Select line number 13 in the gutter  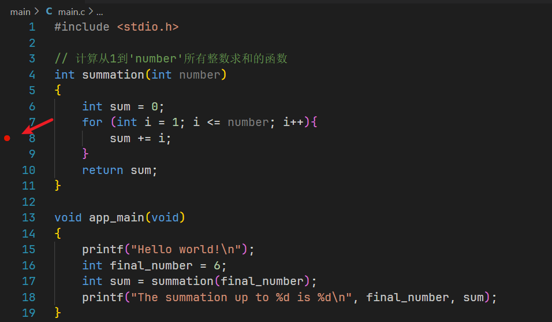coord(29,218)
